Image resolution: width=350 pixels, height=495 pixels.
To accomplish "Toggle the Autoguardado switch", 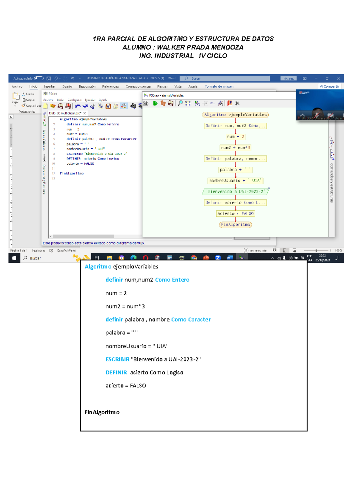I will 39,78.
